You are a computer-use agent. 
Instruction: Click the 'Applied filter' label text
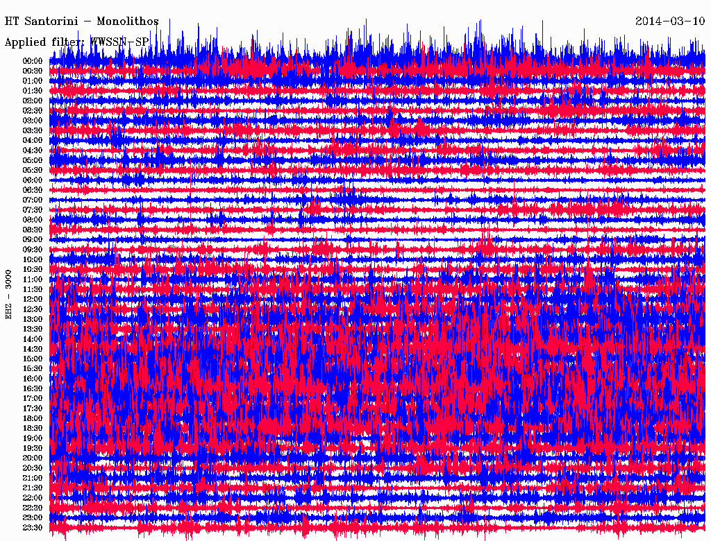(42, 42)
